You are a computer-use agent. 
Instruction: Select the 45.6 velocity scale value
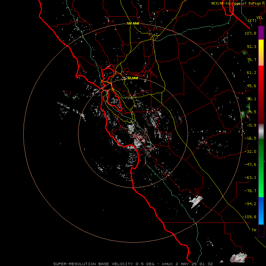[252, 86]
